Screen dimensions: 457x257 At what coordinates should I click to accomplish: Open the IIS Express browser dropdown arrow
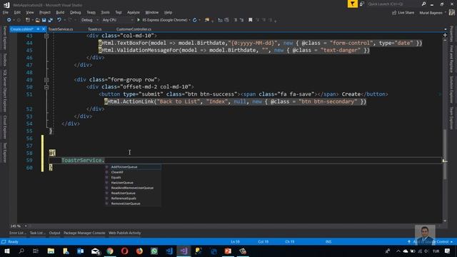pos(189,20)
